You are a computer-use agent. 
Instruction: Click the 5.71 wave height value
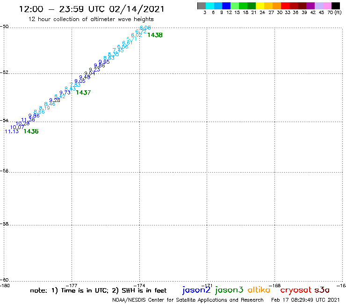tap(132, 39)
